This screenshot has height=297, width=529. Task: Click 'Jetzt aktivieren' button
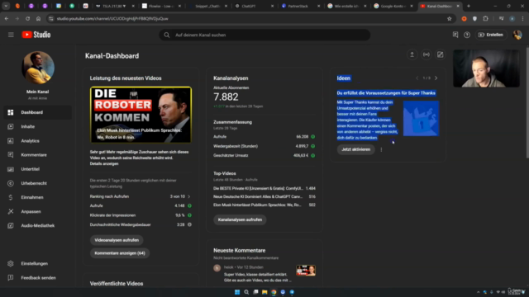[x=355, y=149]
